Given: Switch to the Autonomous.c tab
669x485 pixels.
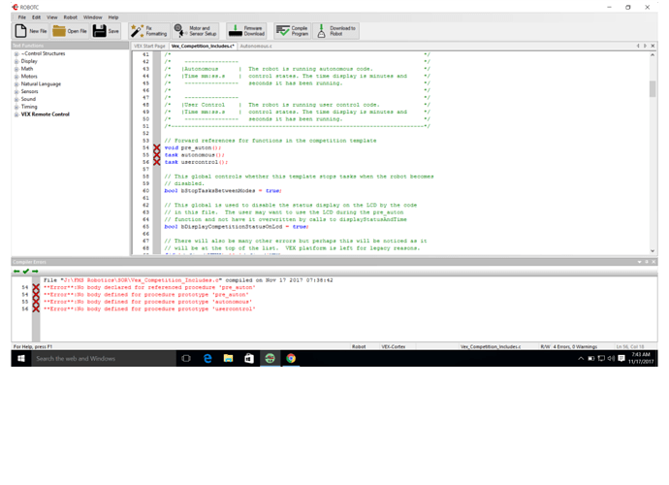Looking at the screenshot, I should pyautogui.click(x=255, y=46).
